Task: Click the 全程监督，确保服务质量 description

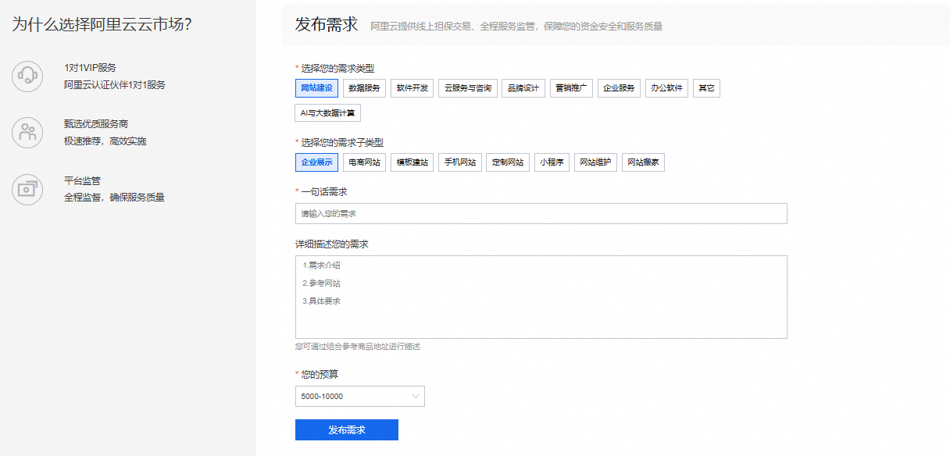Action: point(114,198)
